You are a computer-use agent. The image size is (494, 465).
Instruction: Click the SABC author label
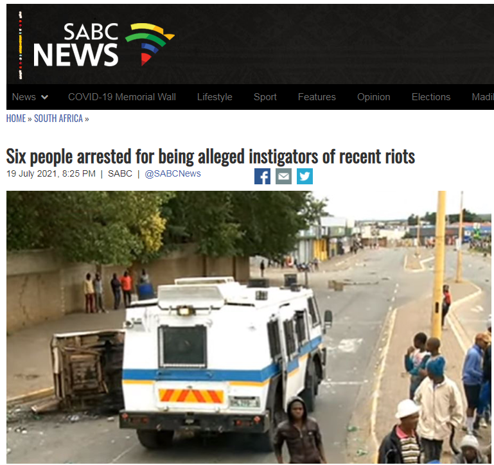tap(120, 173)
